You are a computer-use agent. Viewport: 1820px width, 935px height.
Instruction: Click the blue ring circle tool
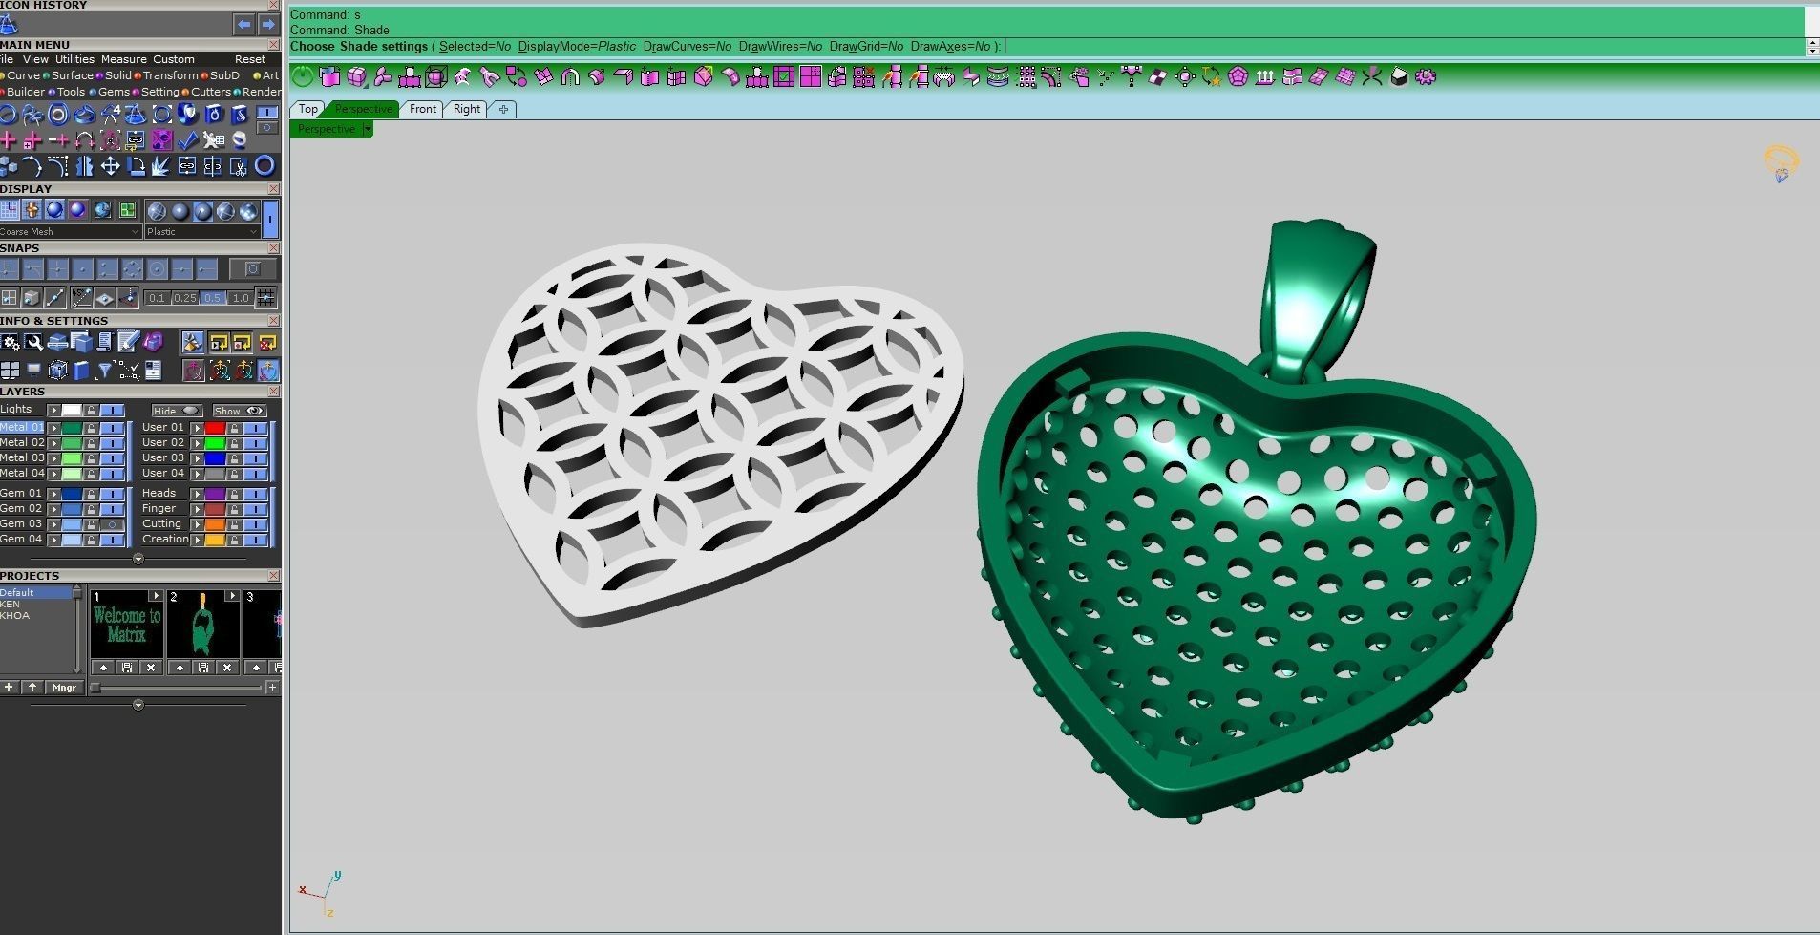[265, 166]
